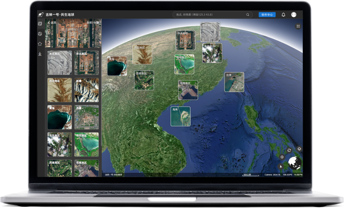Open the user avatar profile

[x=294, y=15]
